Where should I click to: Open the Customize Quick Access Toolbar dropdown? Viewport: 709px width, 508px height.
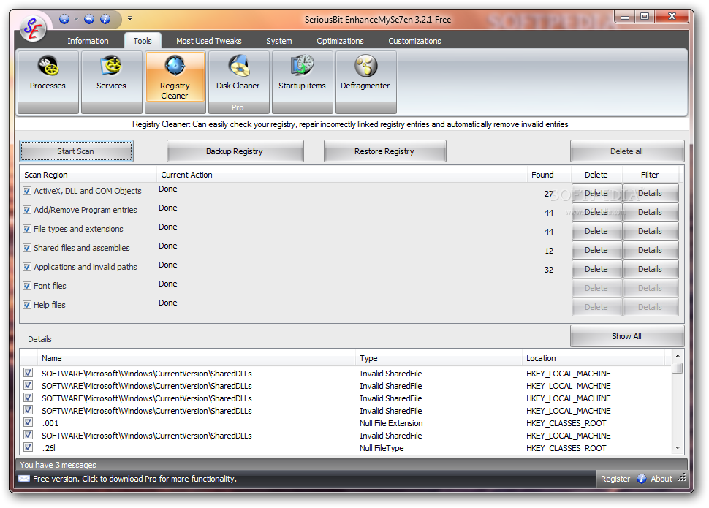pyautogui.click(x=129, y=18)
